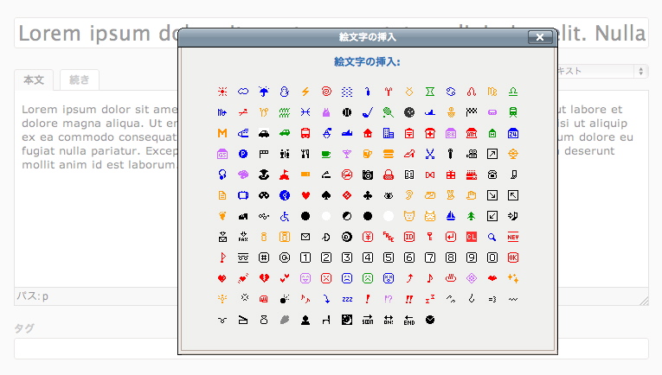Select the orange metro M emoji
Viewport: 662px width, 375px height.
pos(222,133)
